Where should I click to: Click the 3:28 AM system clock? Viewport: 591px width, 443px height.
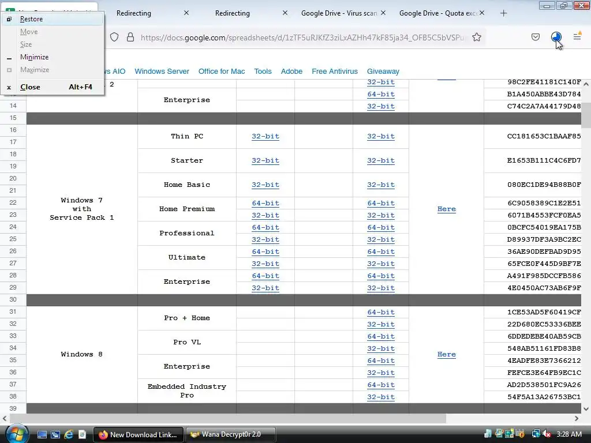point(568,434)
